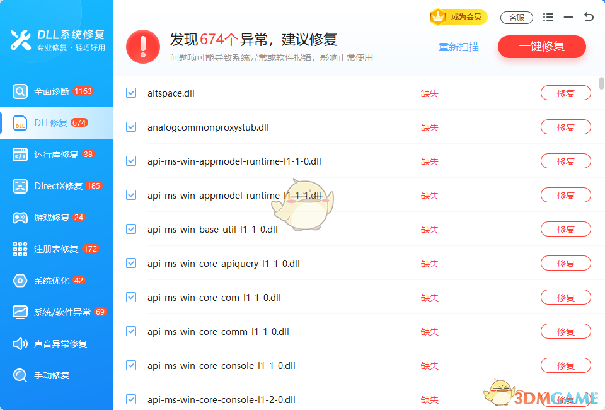The image size is (605, 410).
Task: Click the 重新扫描 rescan link
Action: click(x=458, y=47)
